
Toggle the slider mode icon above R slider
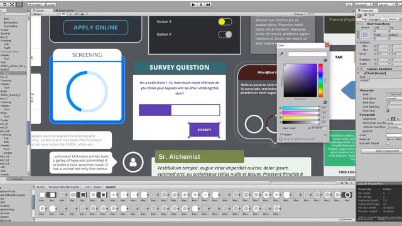(325, 102)
